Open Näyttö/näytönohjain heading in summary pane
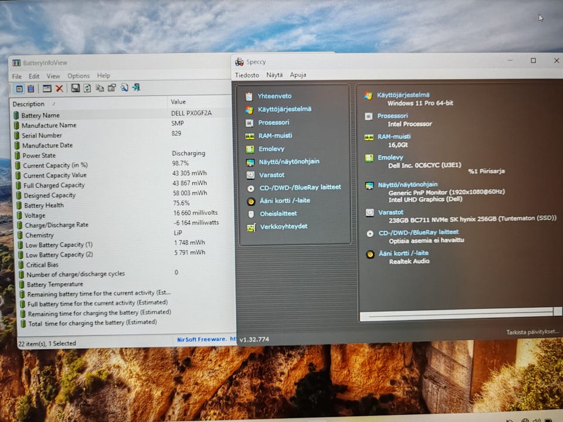The image size is (563, 422). click(x=408, y=185)
